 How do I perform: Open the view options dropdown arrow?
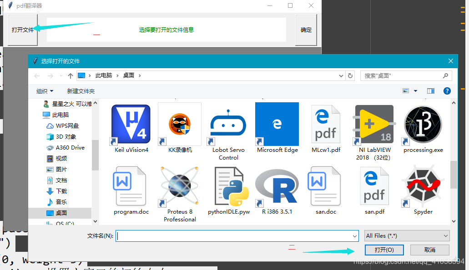pyautogui.click(x=415, y=91)
